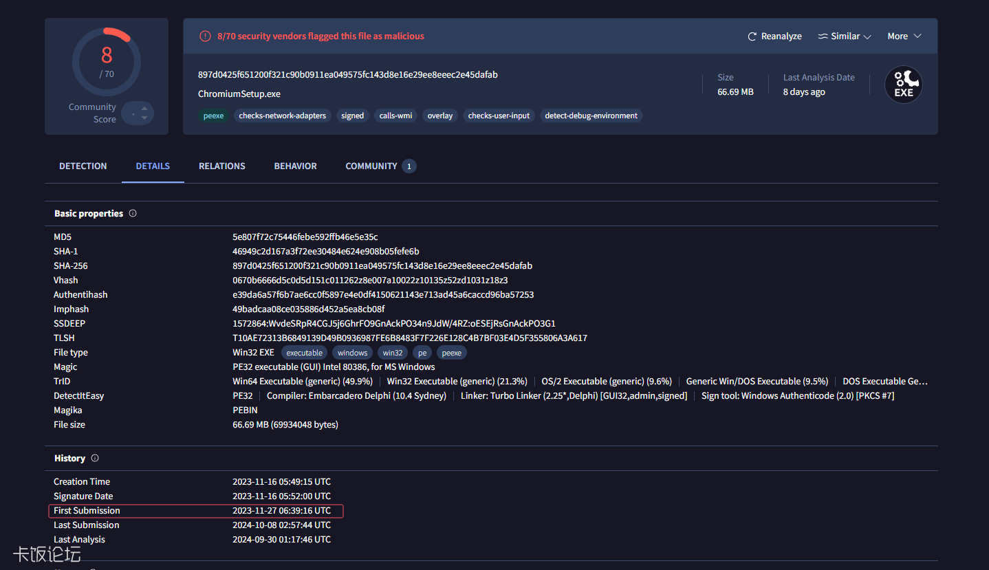Open the COMMUNITY tab
Viewport: 989px width, 570px height.
tap(380, 166)
